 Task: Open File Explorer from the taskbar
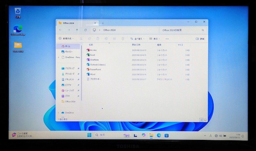(x=151, y=135)
